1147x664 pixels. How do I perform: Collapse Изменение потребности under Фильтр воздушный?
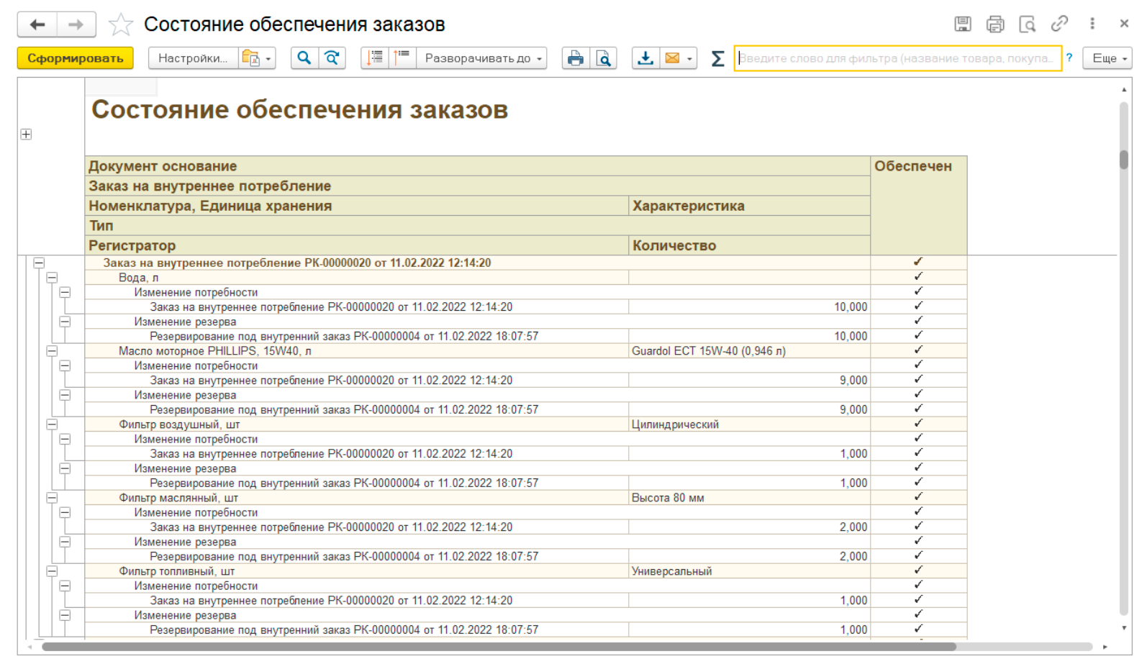(65, 440)
